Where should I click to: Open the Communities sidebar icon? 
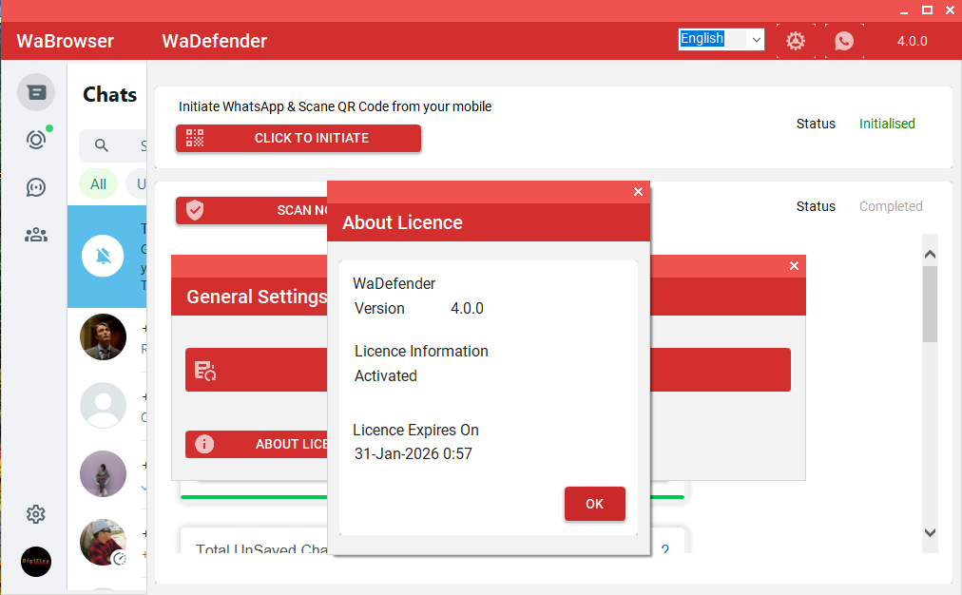tap(36, 235)
